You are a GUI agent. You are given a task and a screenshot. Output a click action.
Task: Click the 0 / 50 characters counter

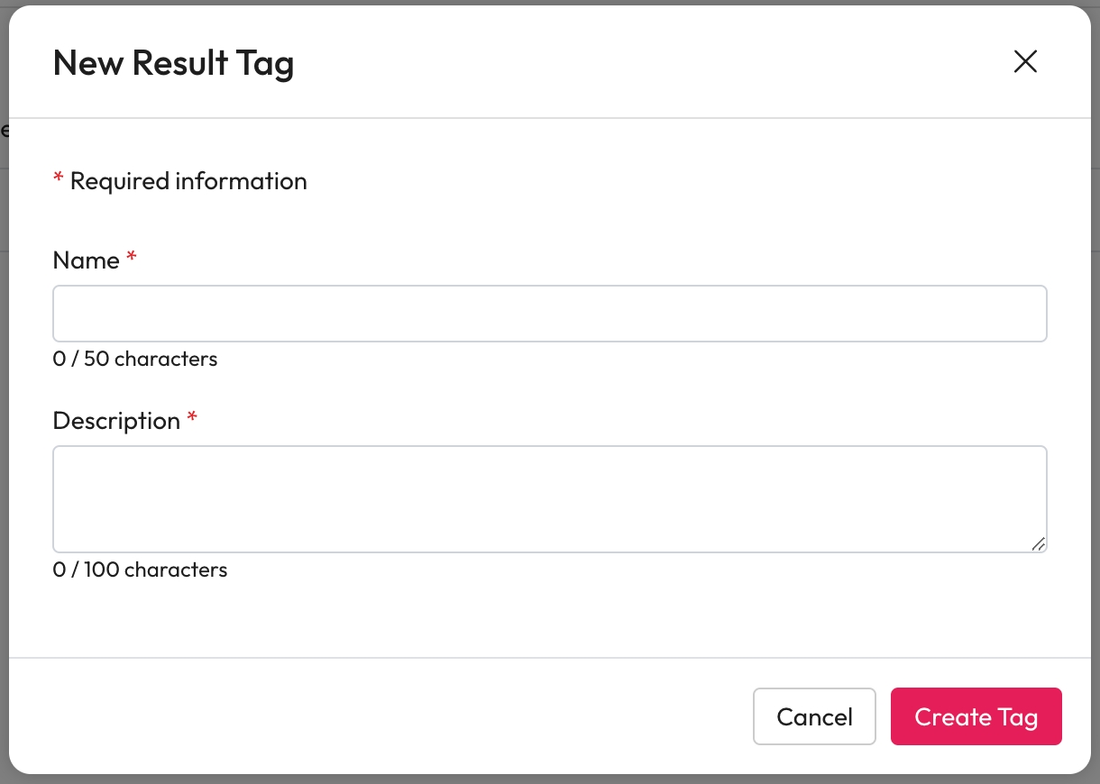(135, 359)
